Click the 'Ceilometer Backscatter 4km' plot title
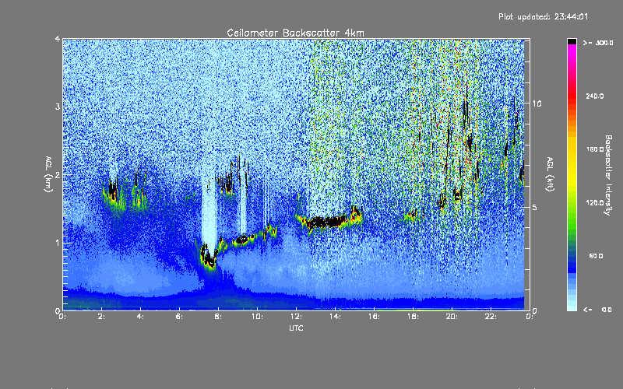623x389 pixels. tap(295, 33)
